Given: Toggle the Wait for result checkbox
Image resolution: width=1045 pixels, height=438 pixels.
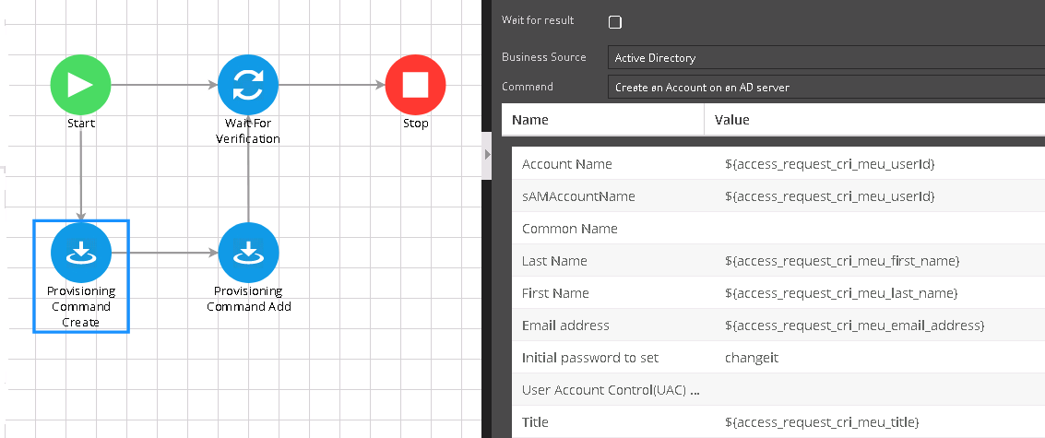Looking at the screenshot, I should 615,22.
